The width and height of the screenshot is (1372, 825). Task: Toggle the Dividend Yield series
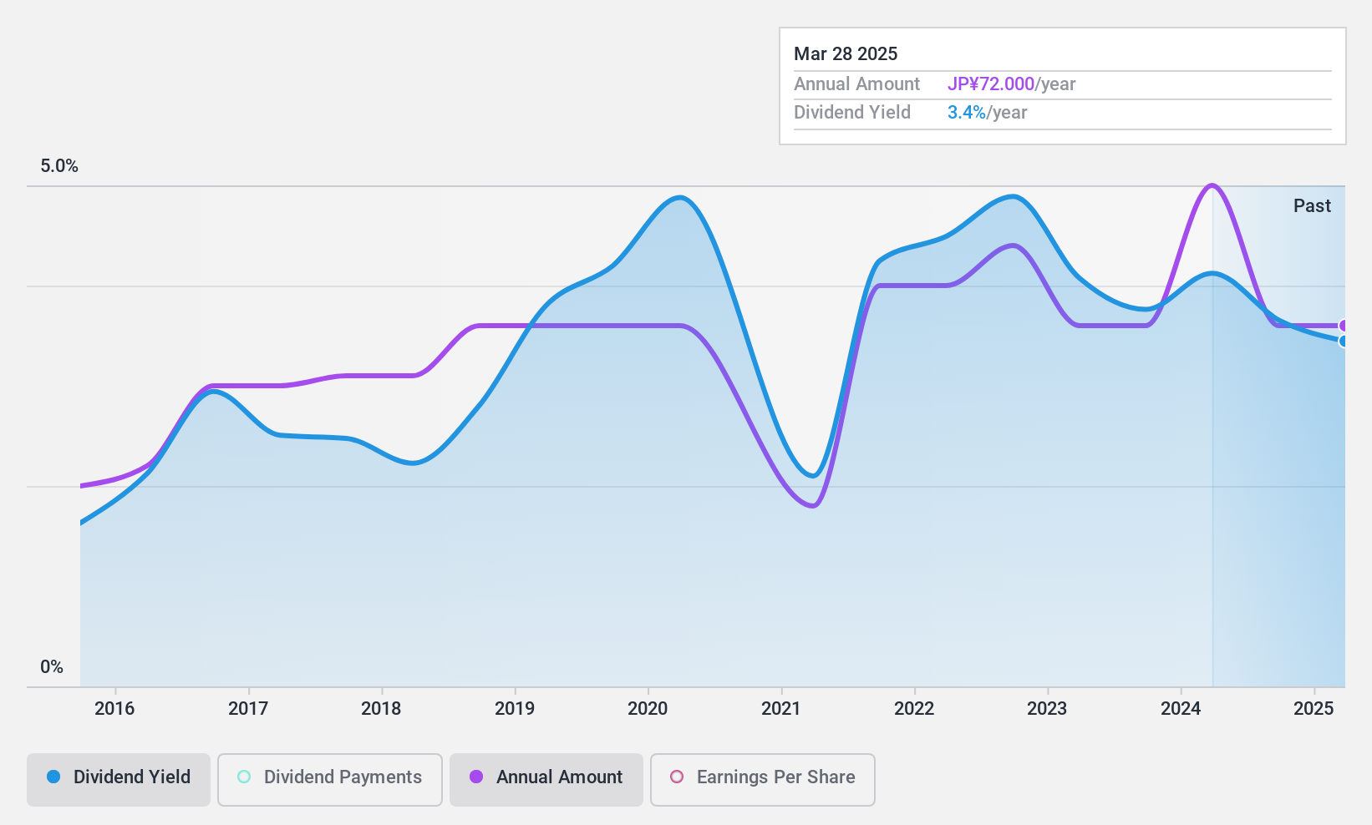(119, 780)
